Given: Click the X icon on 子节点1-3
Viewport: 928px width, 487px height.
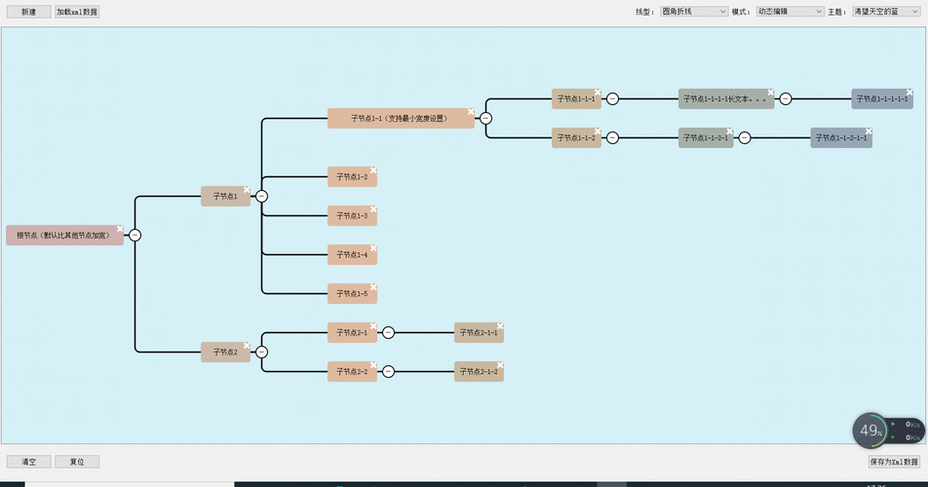Looking at the screenshot, I should click(373, 209).
